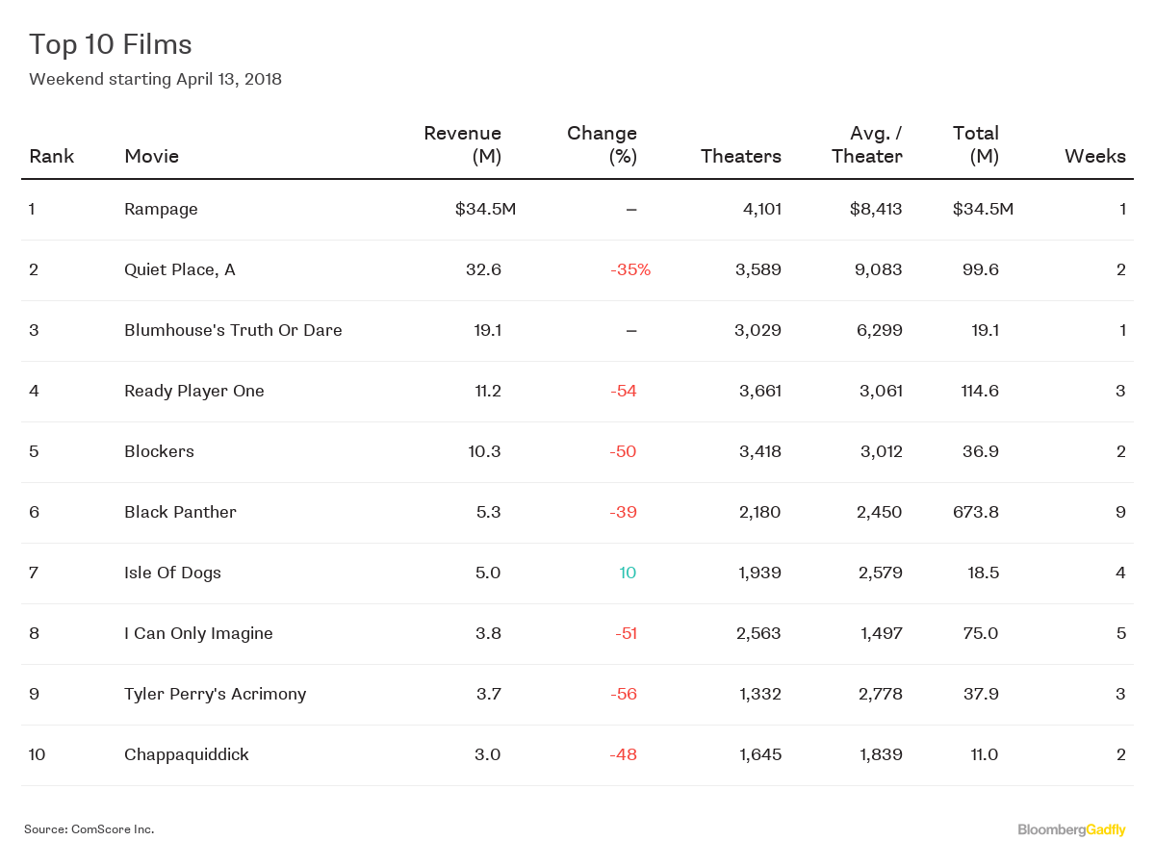The height and width of the screenshot is (866, 1155).
Task: Select the movie name Chappaquiddick
Action: pyautogui.click(x=187, y=754)
